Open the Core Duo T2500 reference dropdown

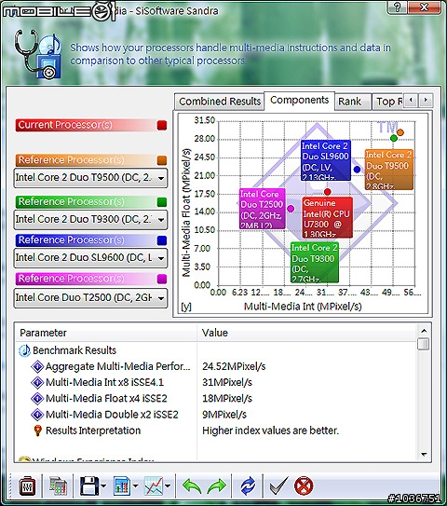90,298
